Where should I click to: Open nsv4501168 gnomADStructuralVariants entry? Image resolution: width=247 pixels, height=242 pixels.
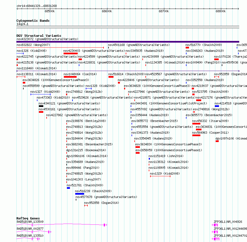pyautogui.click(x=139, y=45)
